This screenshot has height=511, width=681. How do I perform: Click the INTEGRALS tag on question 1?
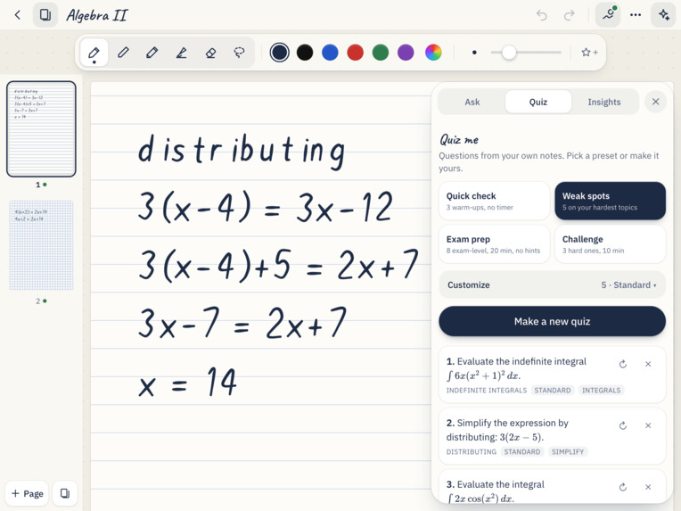pyautogui.click(x=601, y=391)
